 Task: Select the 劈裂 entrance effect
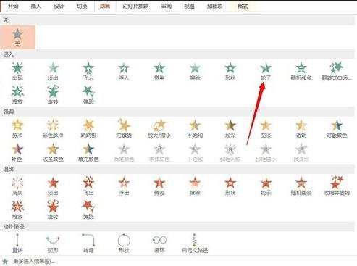tap(159, 71)
